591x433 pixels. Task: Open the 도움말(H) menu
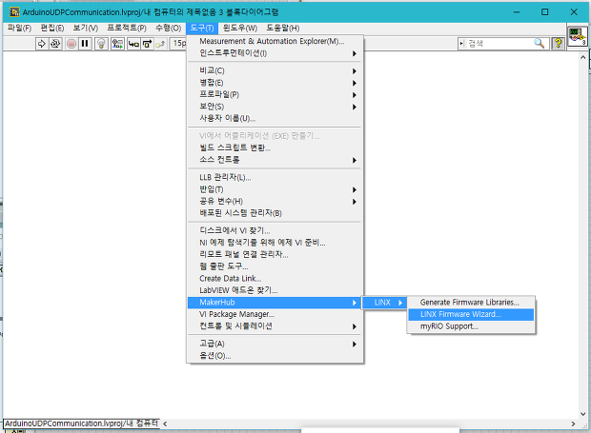pos(283,28)
